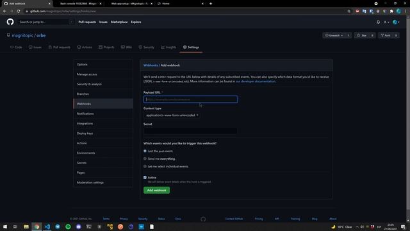410x231 pixels.
Task: Select 'Just the push event' radio
Action: 145,151
